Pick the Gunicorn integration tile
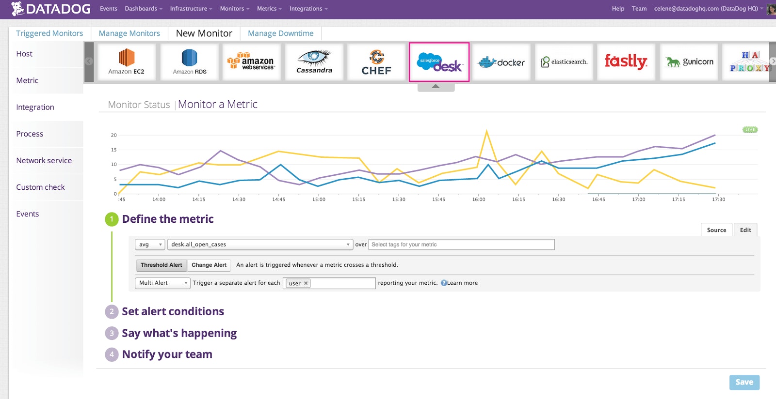The image size is (776, 399). tap(689, 62)
